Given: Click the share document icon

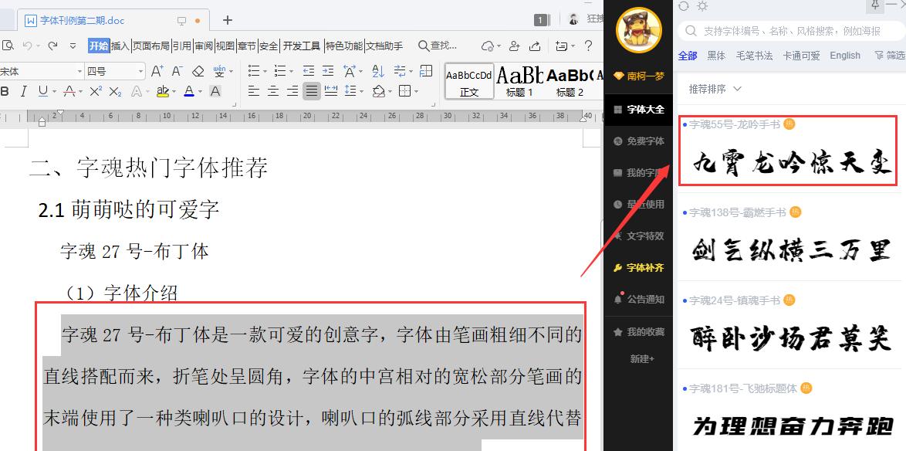Looking at the screenshot, I should coord(535,46).
